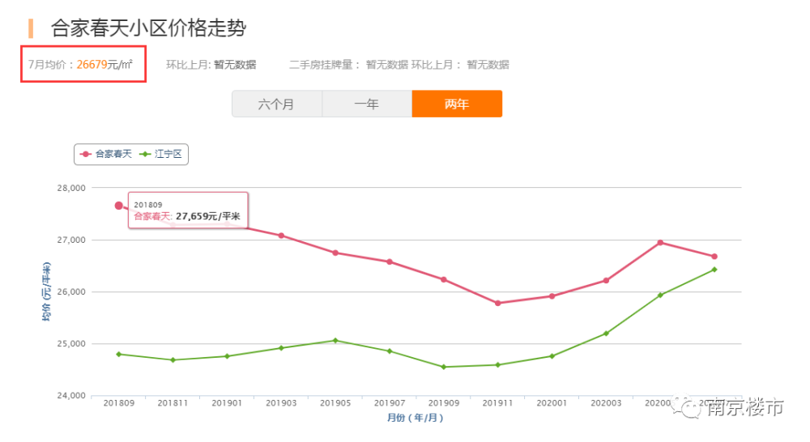Click the 27,659元/平米 tooltip value

coord(207,216)
